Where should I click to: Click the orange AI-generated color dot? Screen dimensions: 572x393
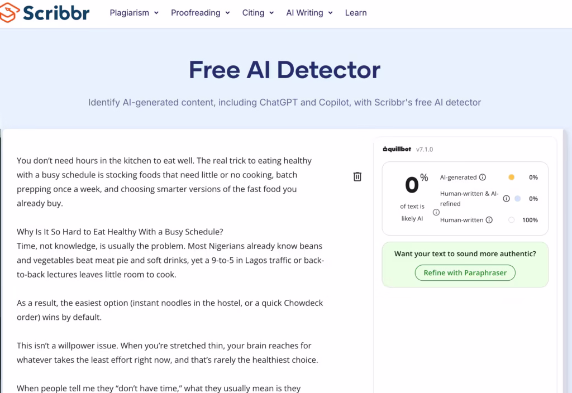pyautogui.click(x=512, y=177)
